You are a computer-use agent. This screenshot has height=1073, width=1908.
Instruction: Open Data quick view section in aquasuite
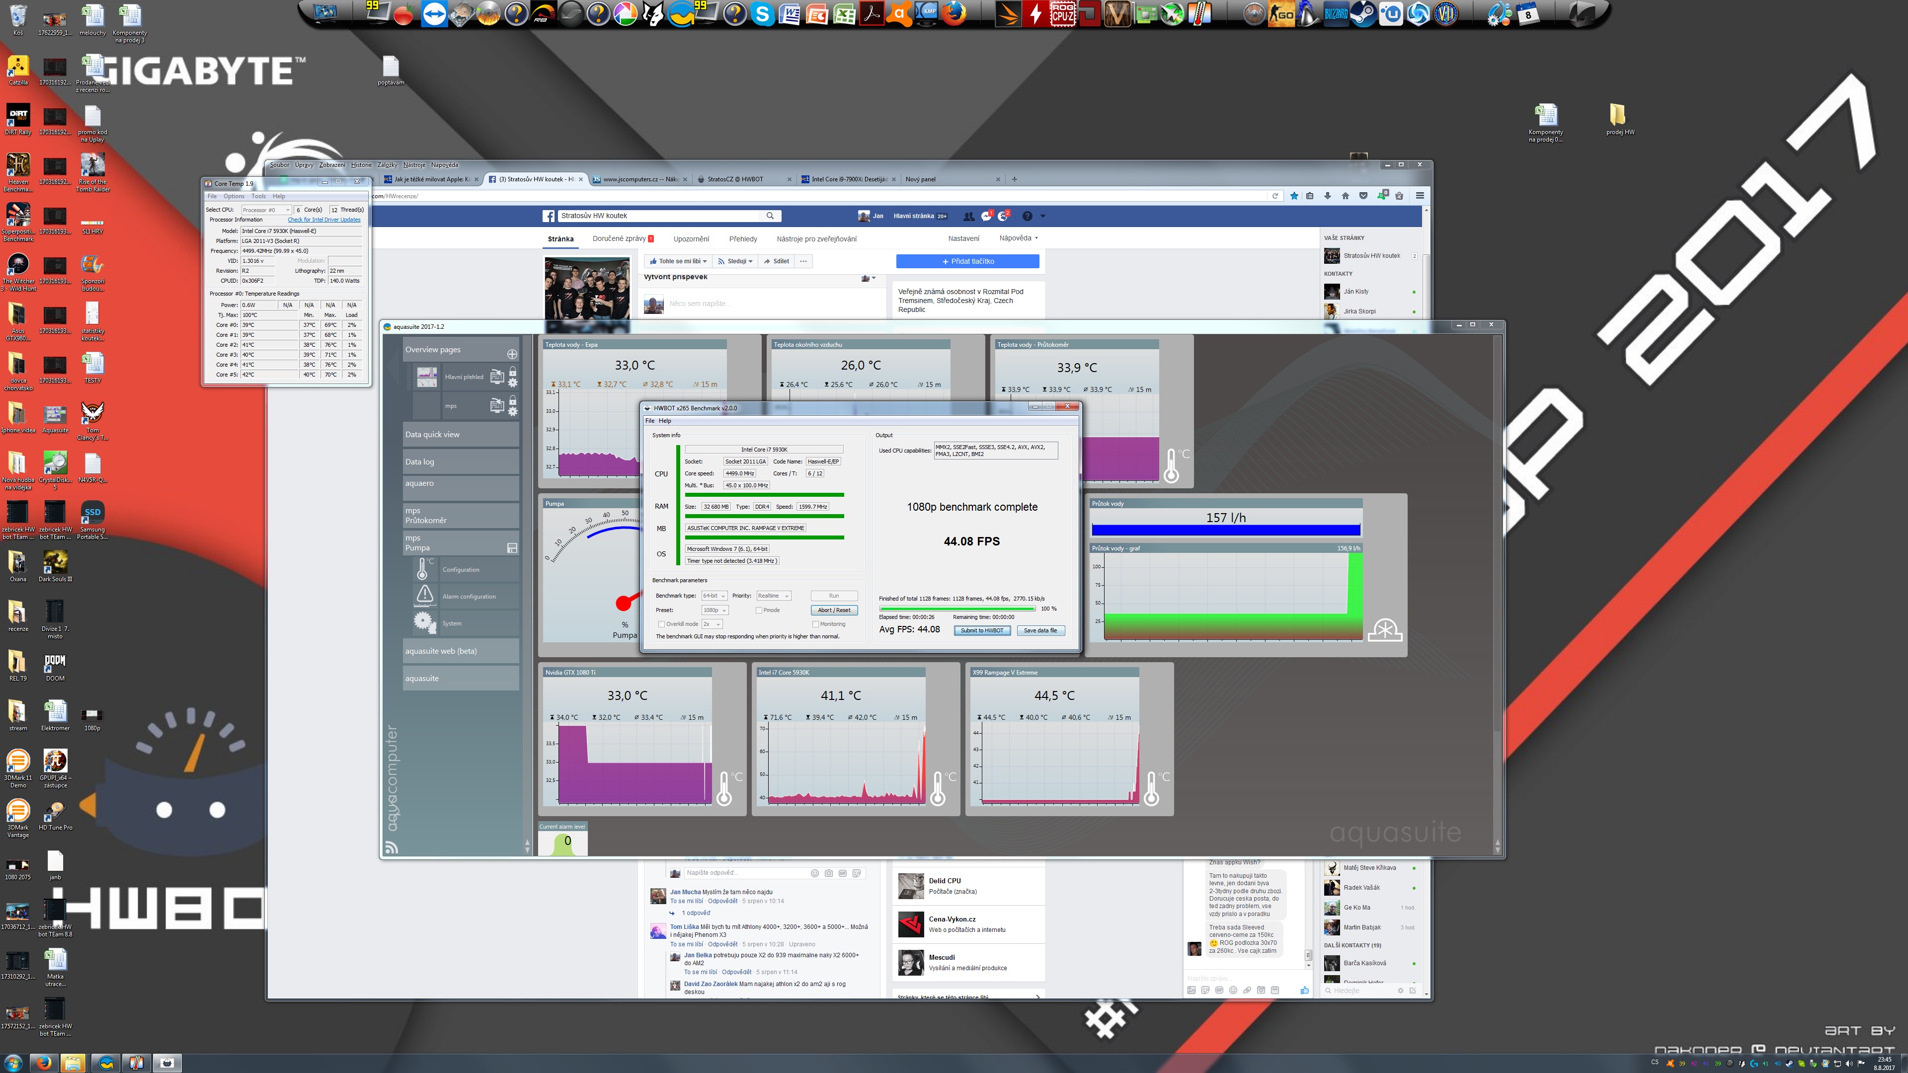pos(460,435)
